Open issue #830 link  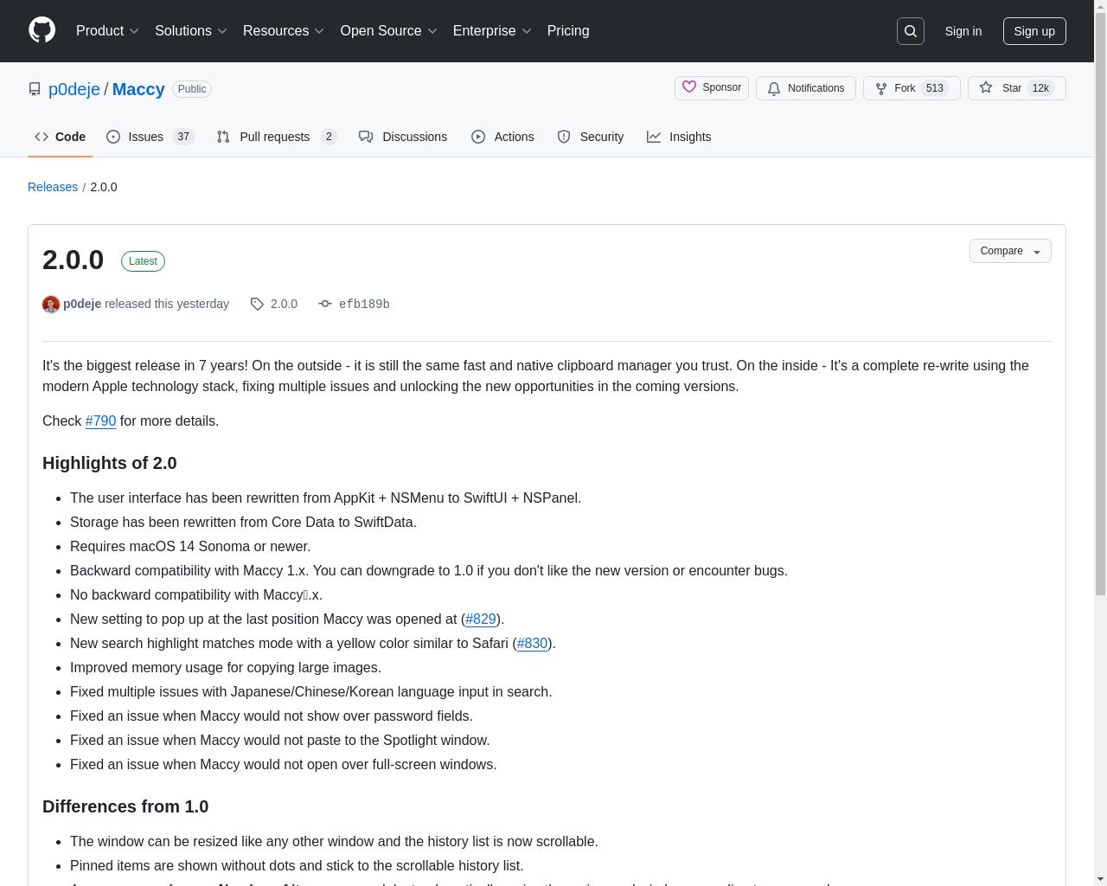532,643
